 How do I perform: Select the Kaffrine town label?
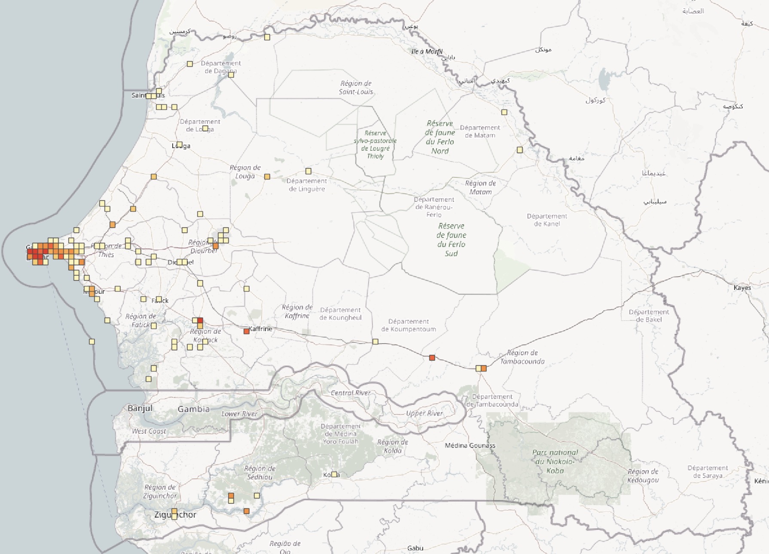tap(261, 329)
